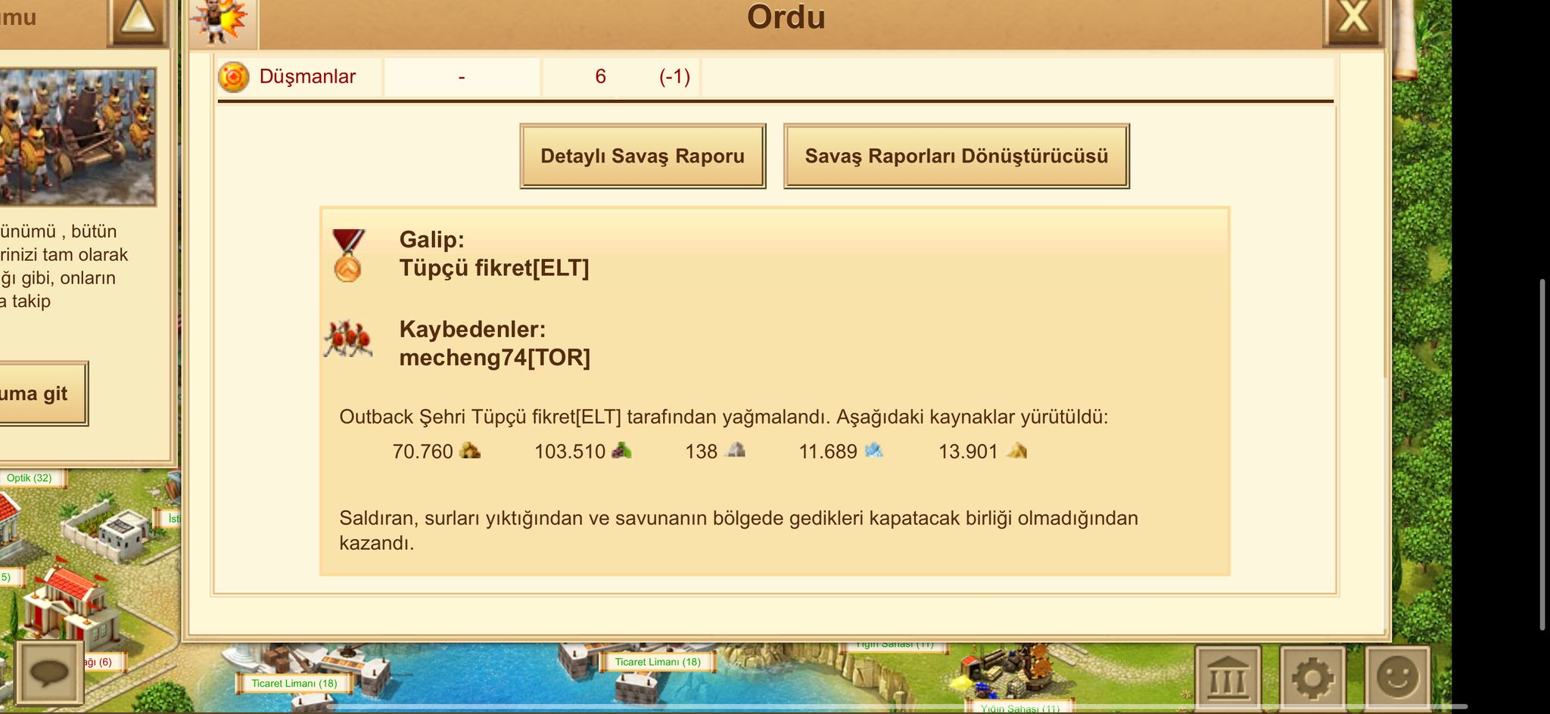Click the winner medal icon

347,256
